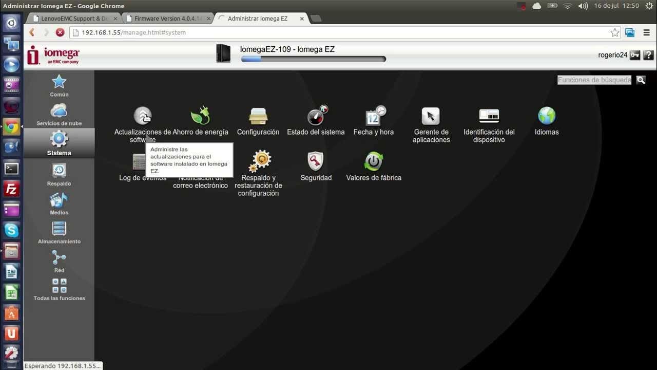This screenshot has width=657, height=370.
Task: Click the storage usage progress bar
Action: 313,59
